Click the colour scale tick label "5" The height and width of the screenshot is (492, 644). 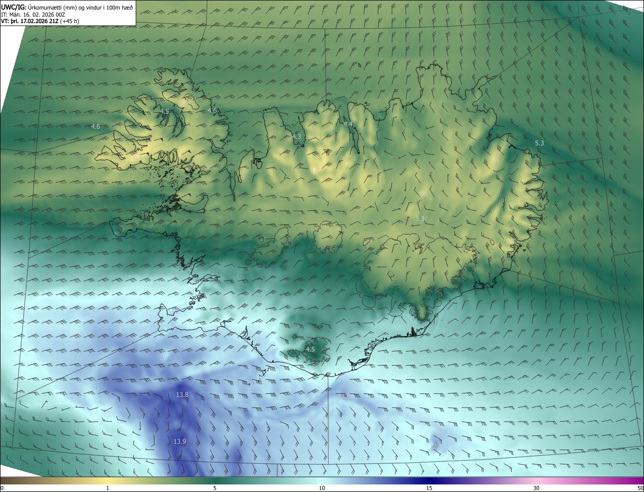click(x=215, y=488)
